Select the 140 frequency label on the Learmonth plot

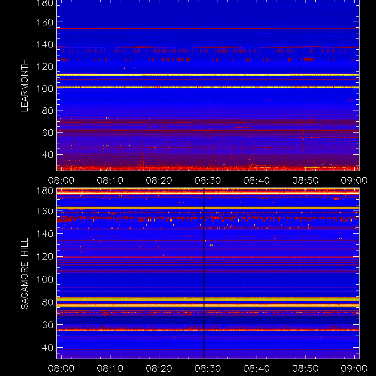tap(45, 44)
